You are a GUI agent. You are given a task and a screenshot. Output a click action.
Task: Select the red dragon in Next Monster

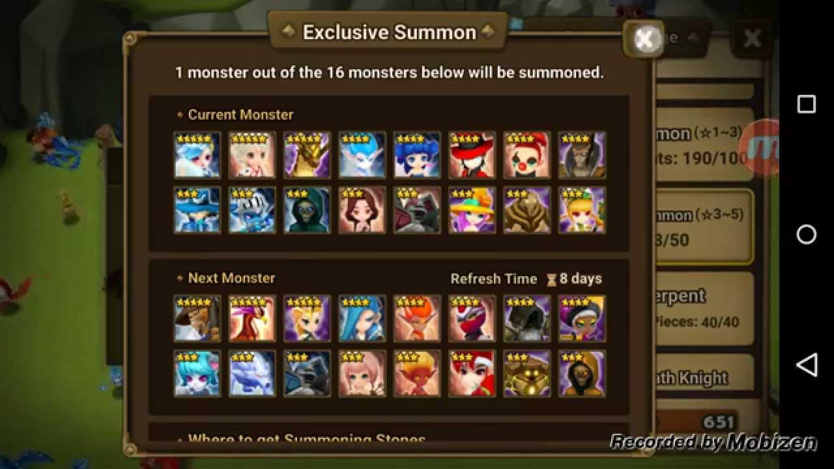point(253,319)
